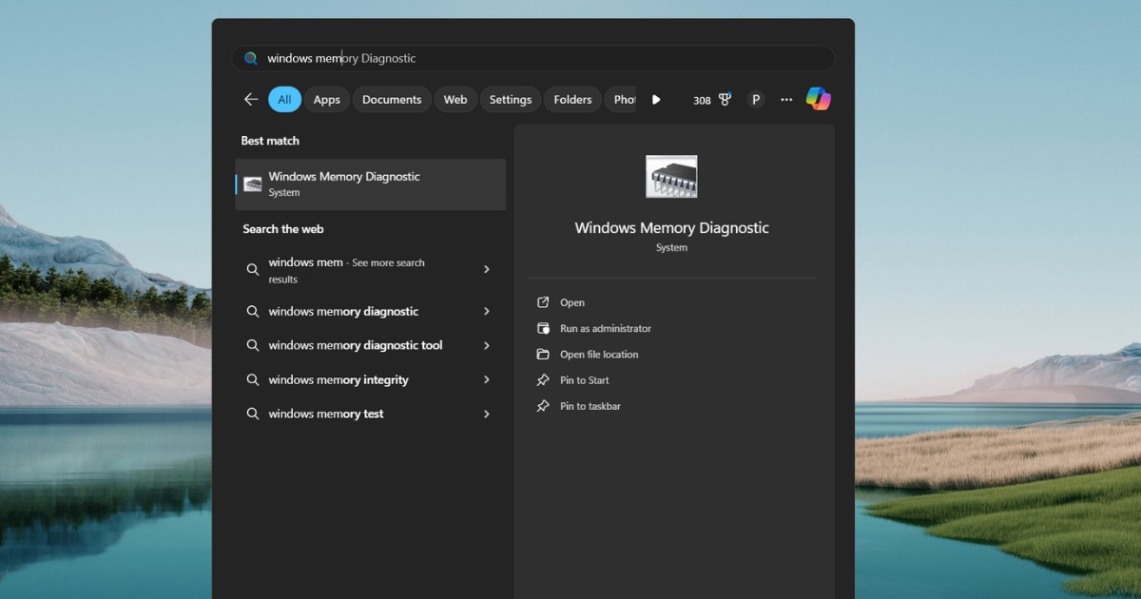
Task: Open the Copilot icon in search header
Action: click(818, 99)
